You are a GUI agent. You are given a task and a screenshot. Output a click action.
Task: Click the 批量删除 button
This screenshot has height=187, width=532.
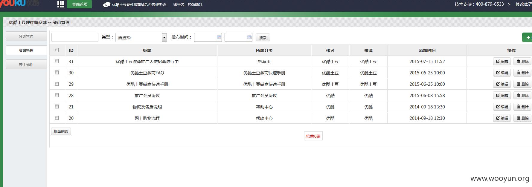[61, 131]
